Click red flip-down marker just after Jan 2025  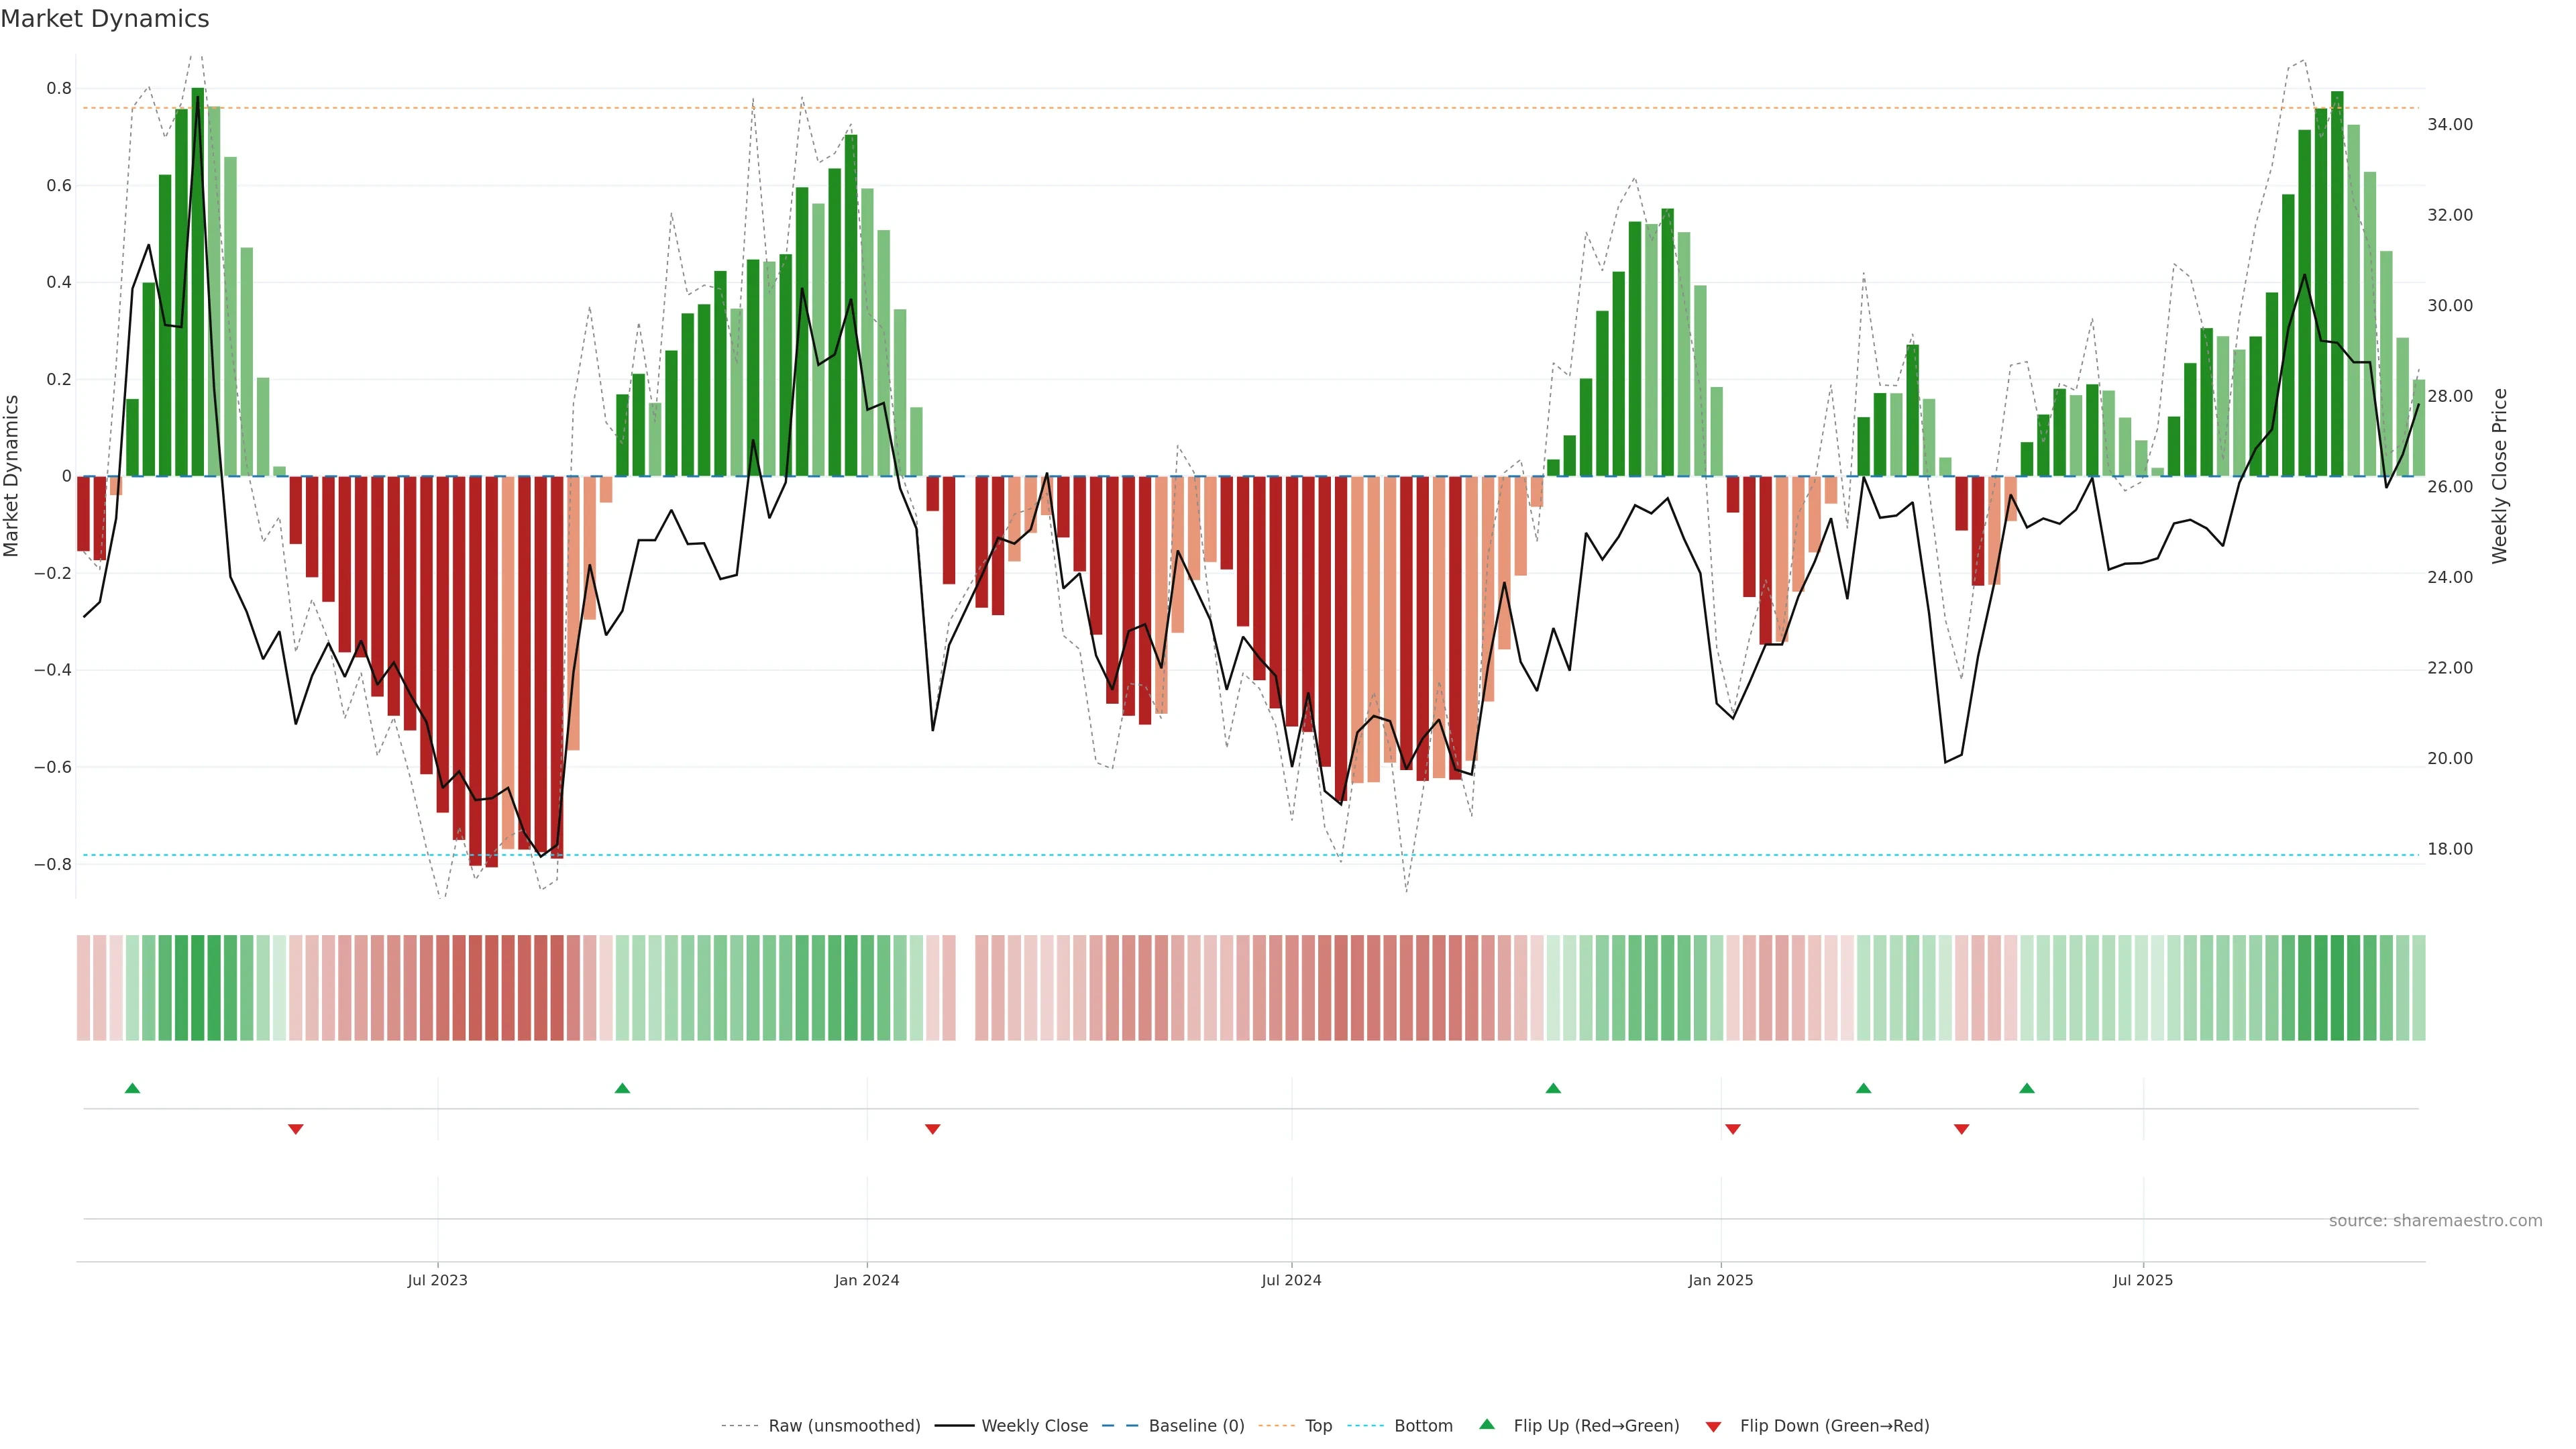1732,1129
